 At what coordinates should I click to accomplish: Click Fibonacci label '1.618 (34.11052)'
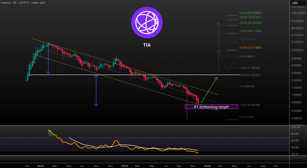[250, 31]
